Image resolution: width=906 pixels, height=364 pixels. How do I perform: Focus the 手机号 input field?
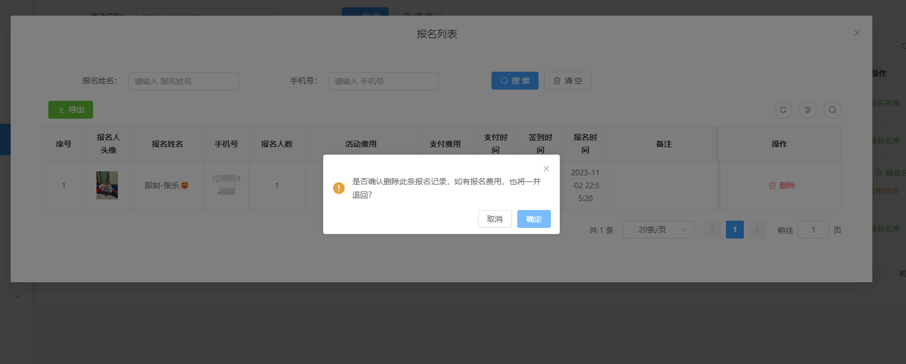click(x=383, y=81)
